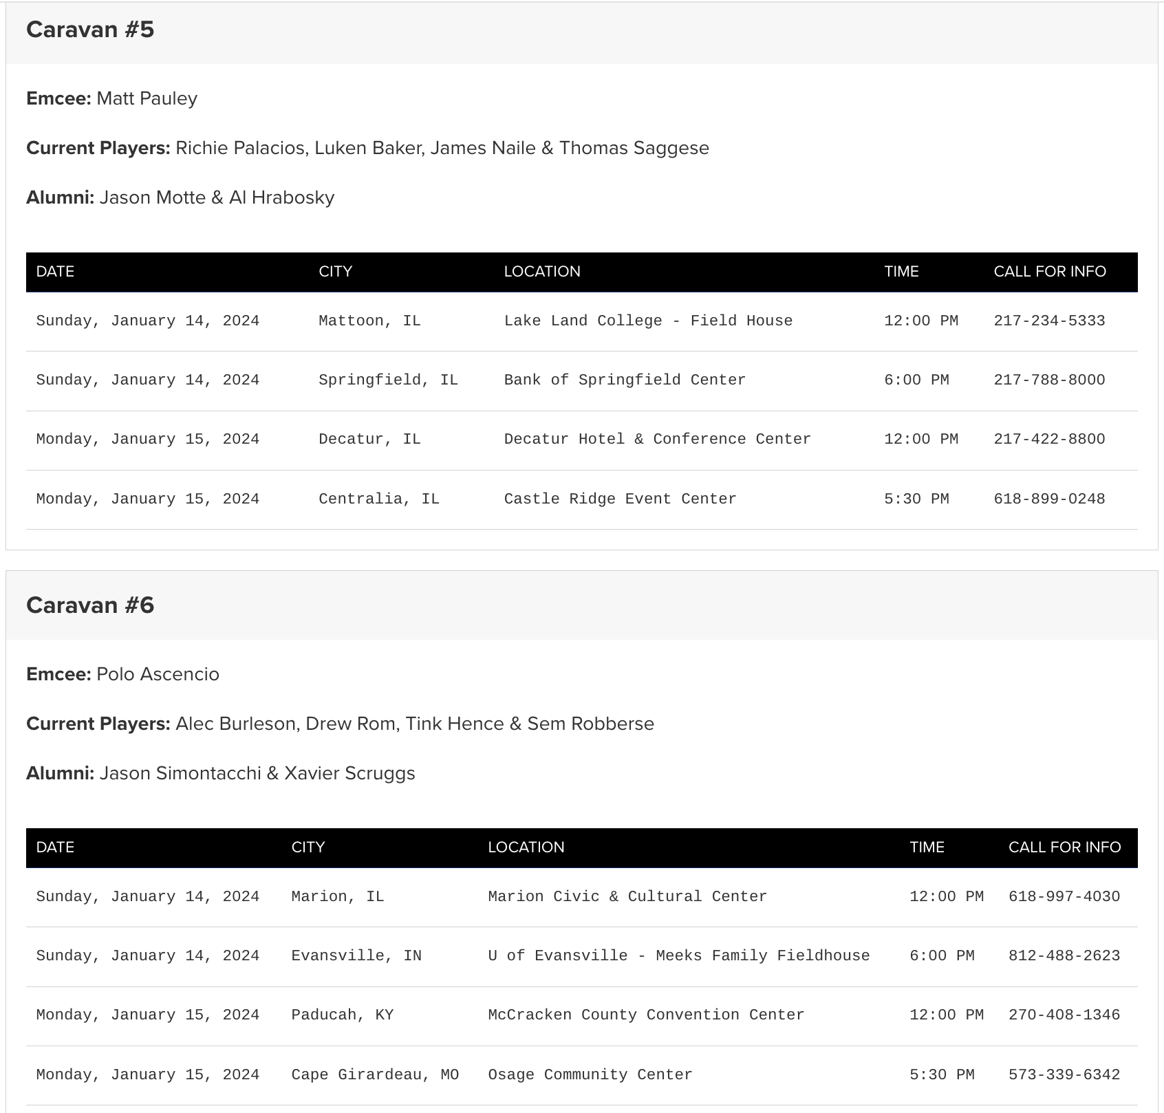1164x1113 pixels.
Task: Click the DATE column header in Caravan #5 table
Action: (55, 272)
